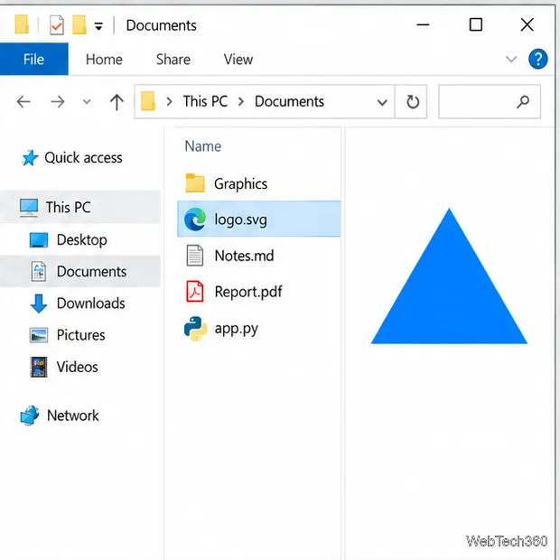Viewport: 560px width, 560px height.
Task: Open Help with the question mark icon
Action: tap(537, 59)
